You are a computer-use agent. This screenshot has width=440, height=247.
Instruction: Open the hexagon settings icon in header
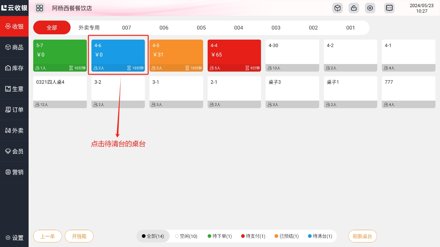(x=370, y=8)
